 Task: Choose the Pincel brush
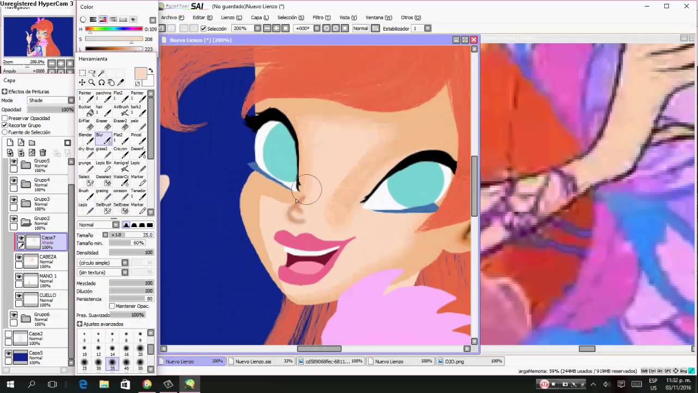[138, 138]
